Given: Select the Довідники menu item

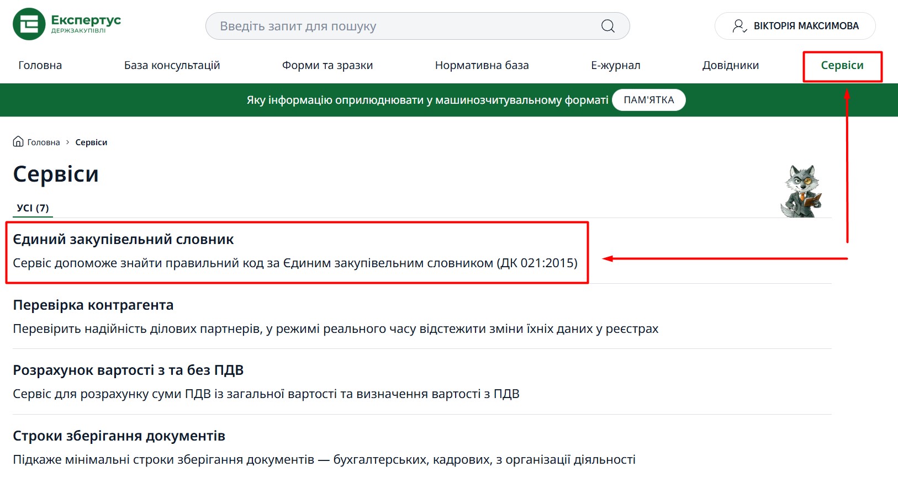Looking at the screenshot, I should (730, 65).
